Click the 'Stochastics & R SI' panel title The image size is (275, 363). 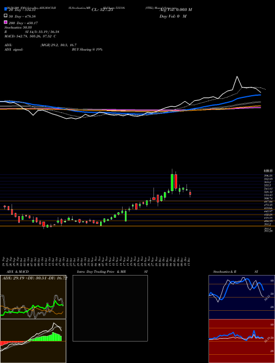coord(235,272)
